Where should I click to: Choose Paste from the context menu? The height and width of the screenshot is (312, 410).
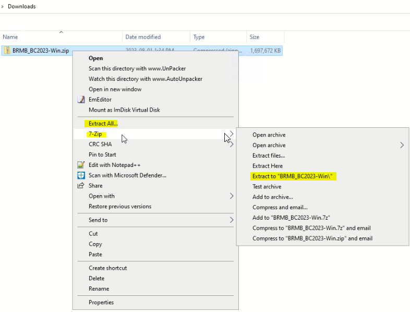95,254
